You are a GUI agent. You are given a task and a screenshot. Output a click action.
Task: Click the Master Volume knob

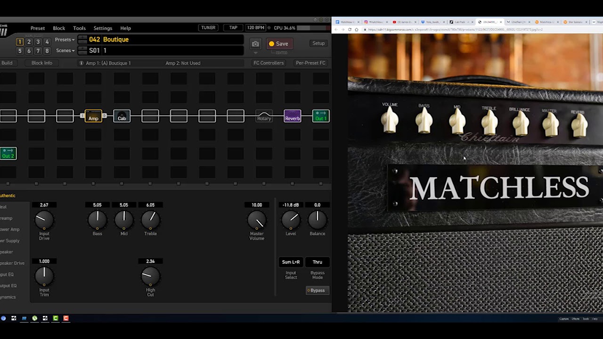tap(257, 219)
